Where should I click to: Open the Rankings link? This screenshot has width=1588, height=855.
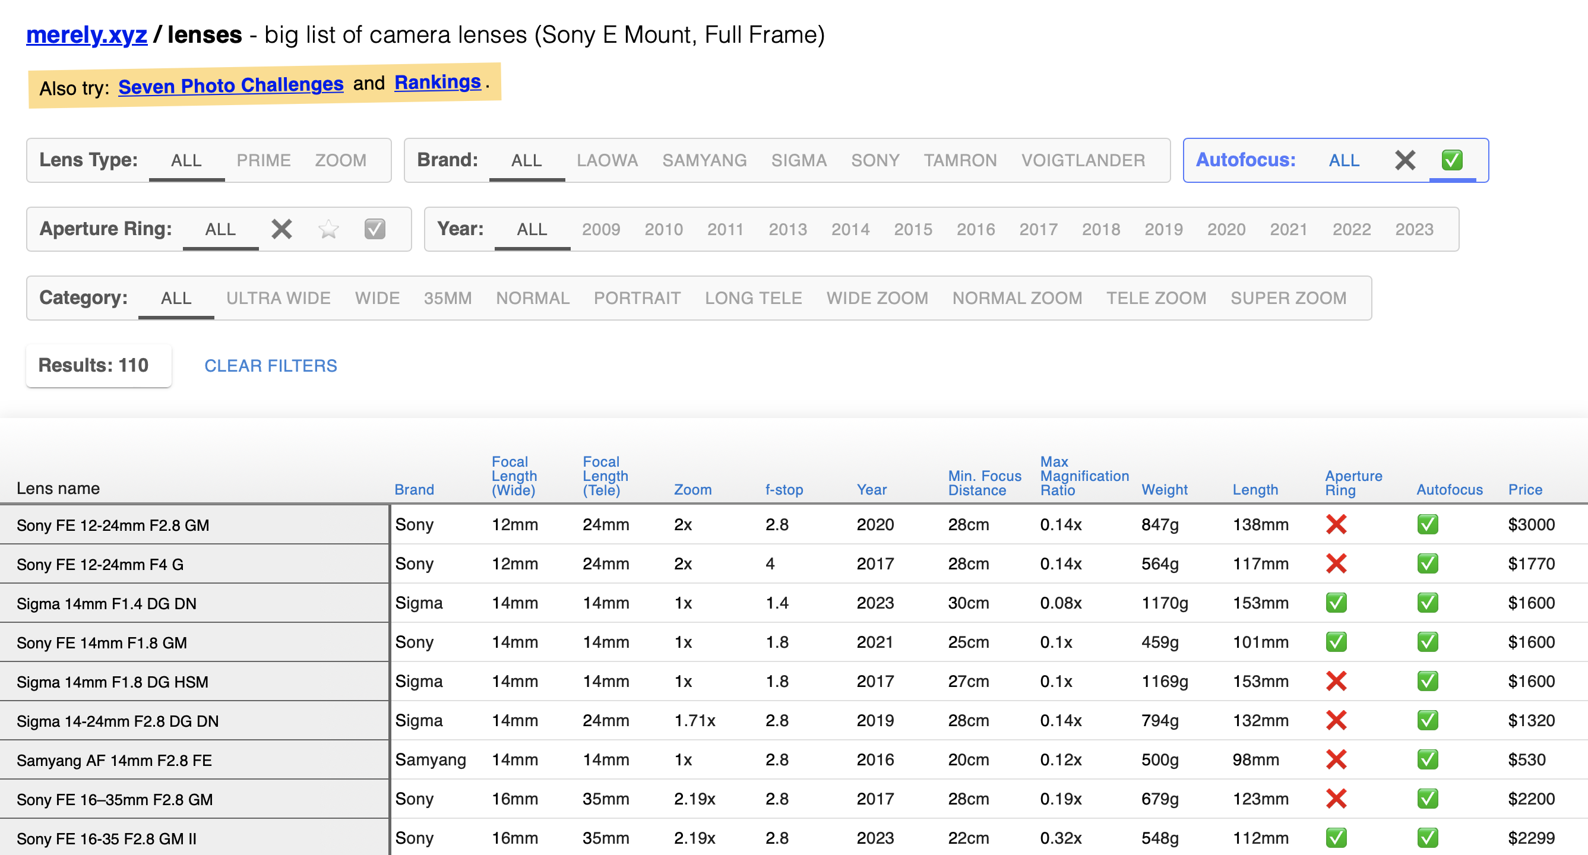point(438,82)
